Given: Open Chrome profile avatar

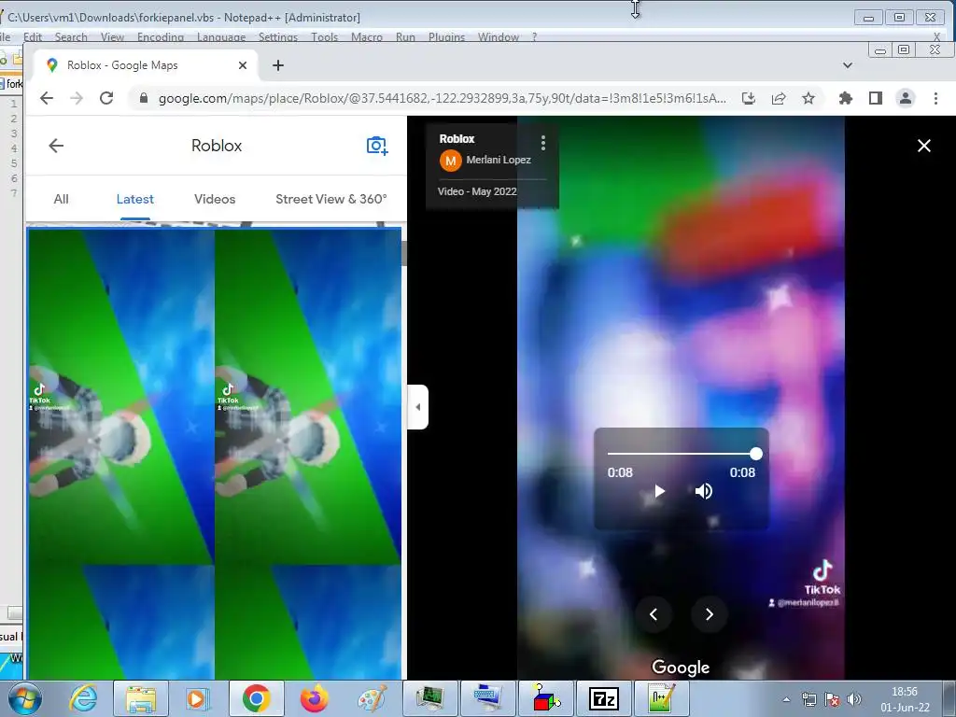Looking at the screenshot, I should (906, 98).
